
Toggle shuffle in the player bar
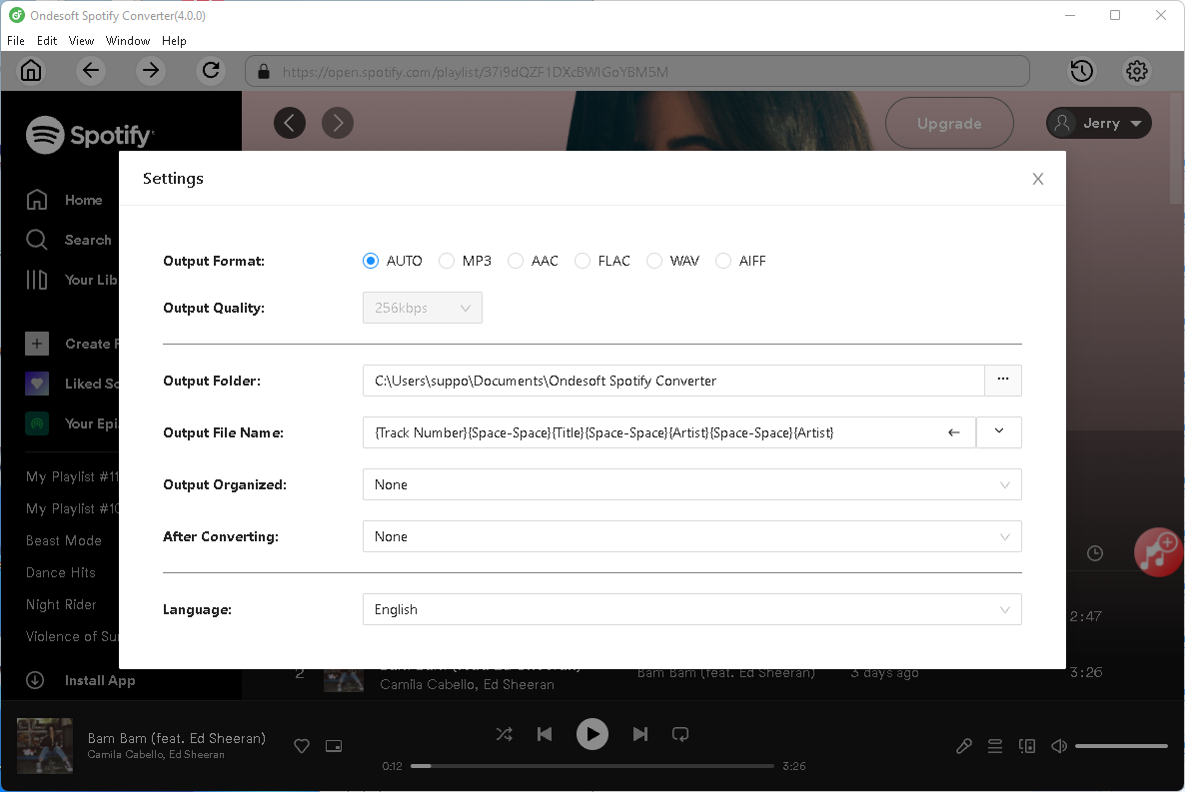pyautogui.click(x=505, y=734)
